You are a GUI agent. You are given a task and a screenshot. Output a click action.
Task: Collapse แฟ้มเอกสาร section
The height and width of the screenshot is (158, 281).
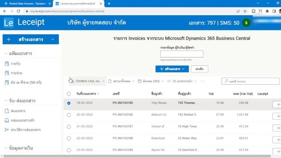click(6, 54)
